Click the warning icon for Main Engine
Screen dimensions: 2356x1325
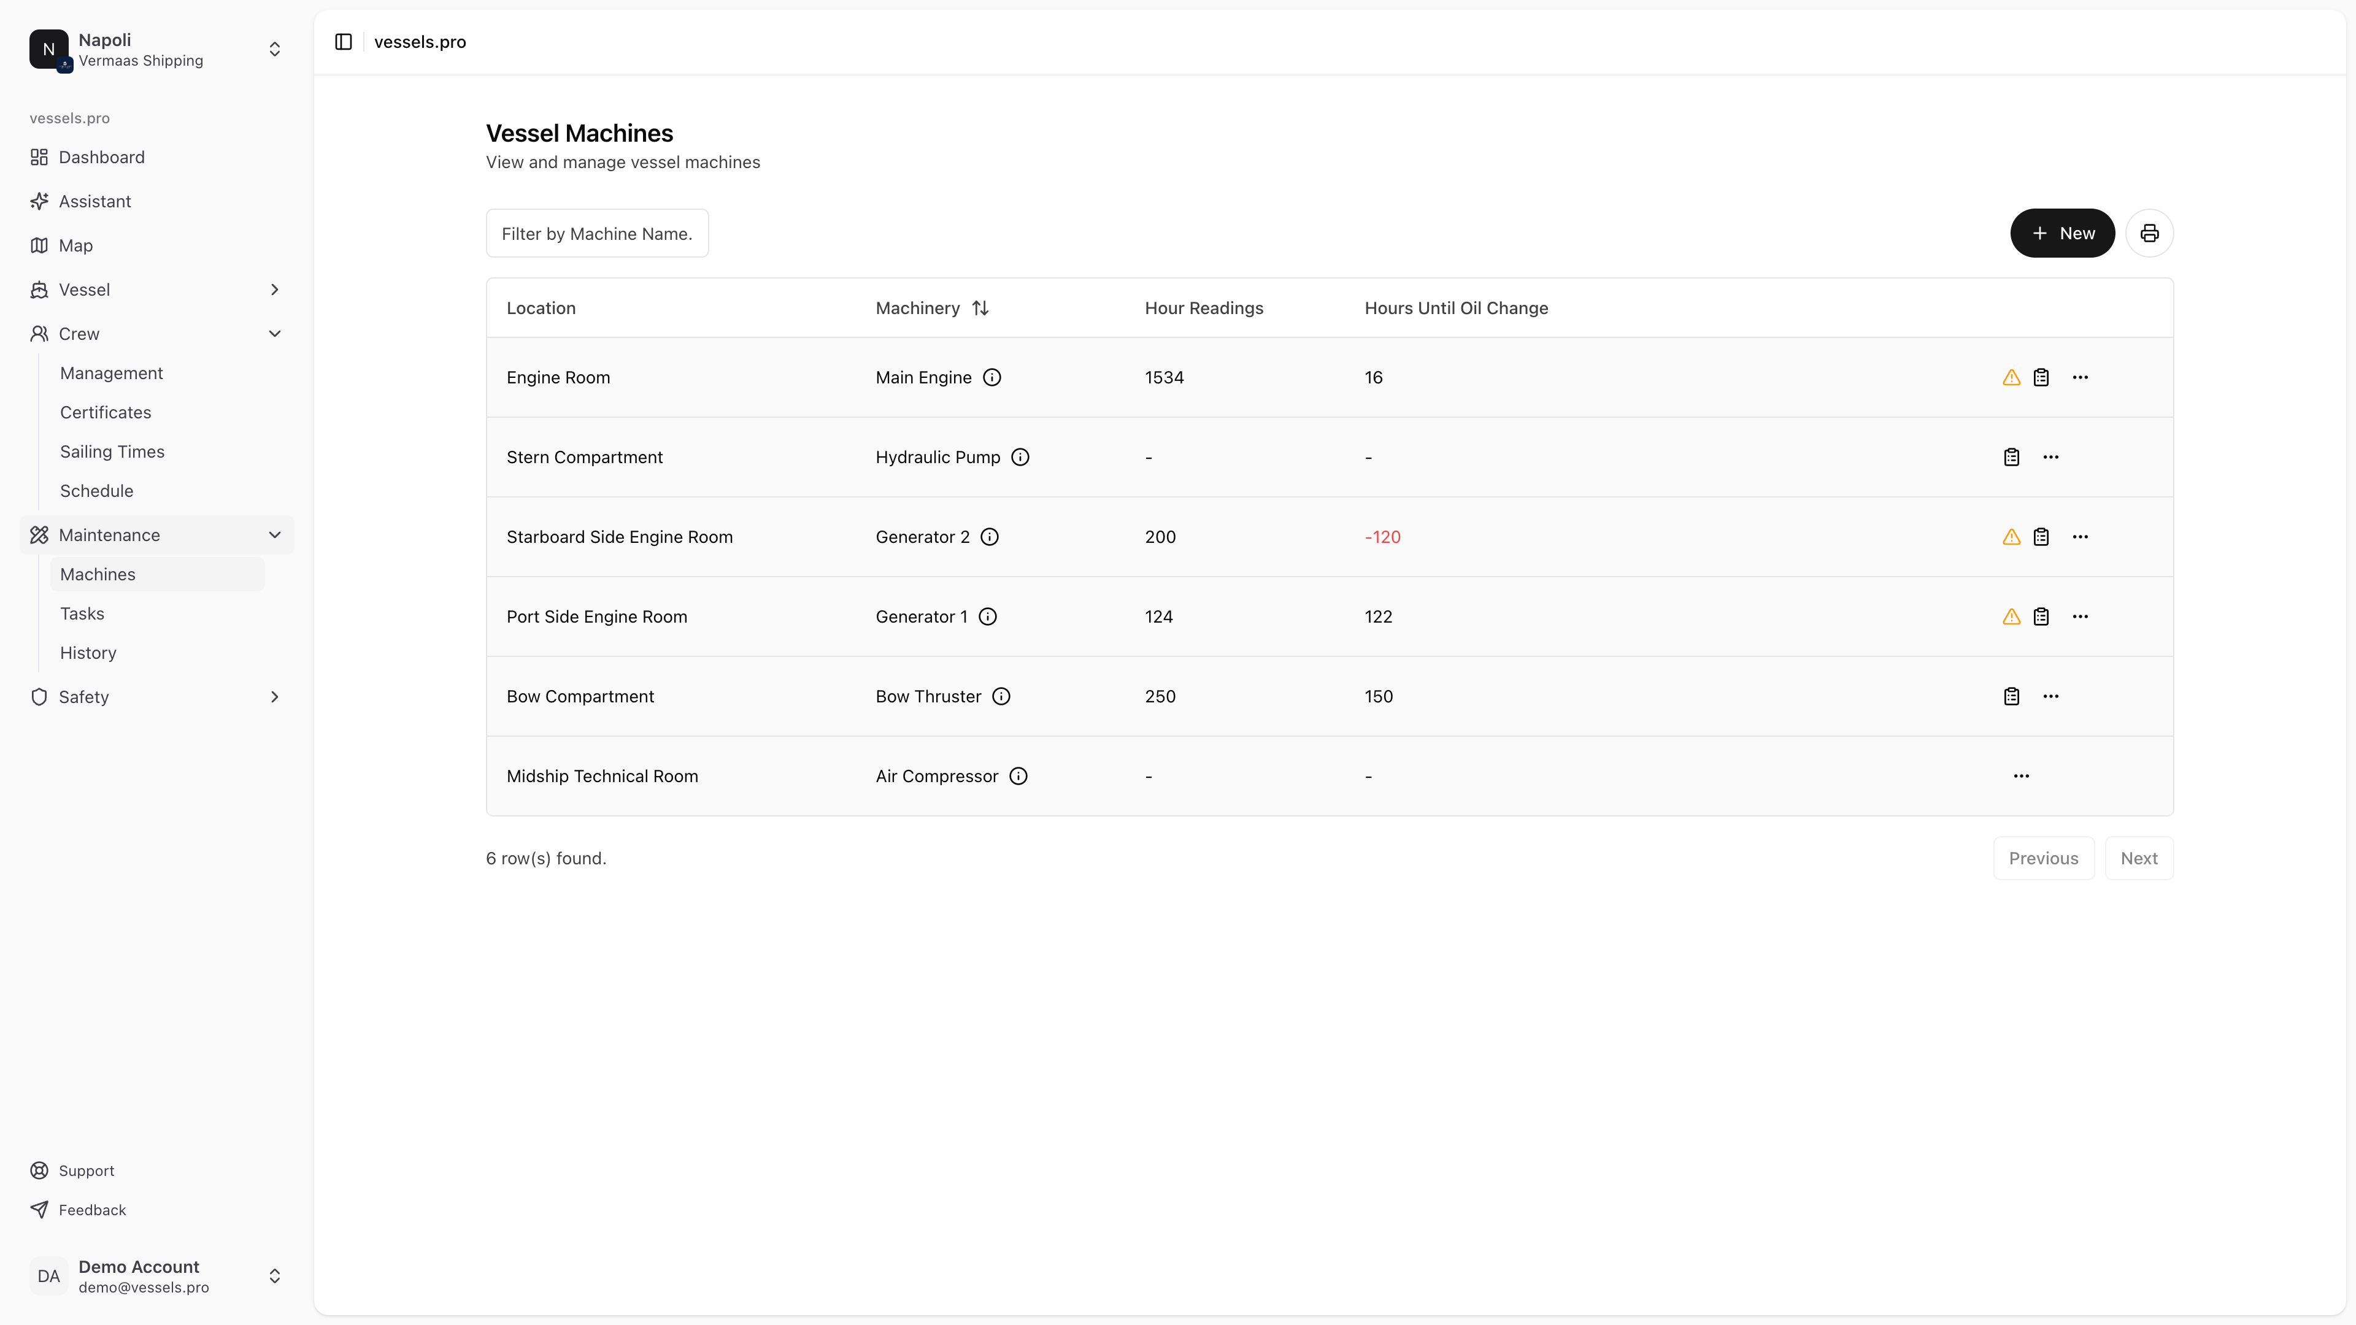click(x=2011, y=377)
